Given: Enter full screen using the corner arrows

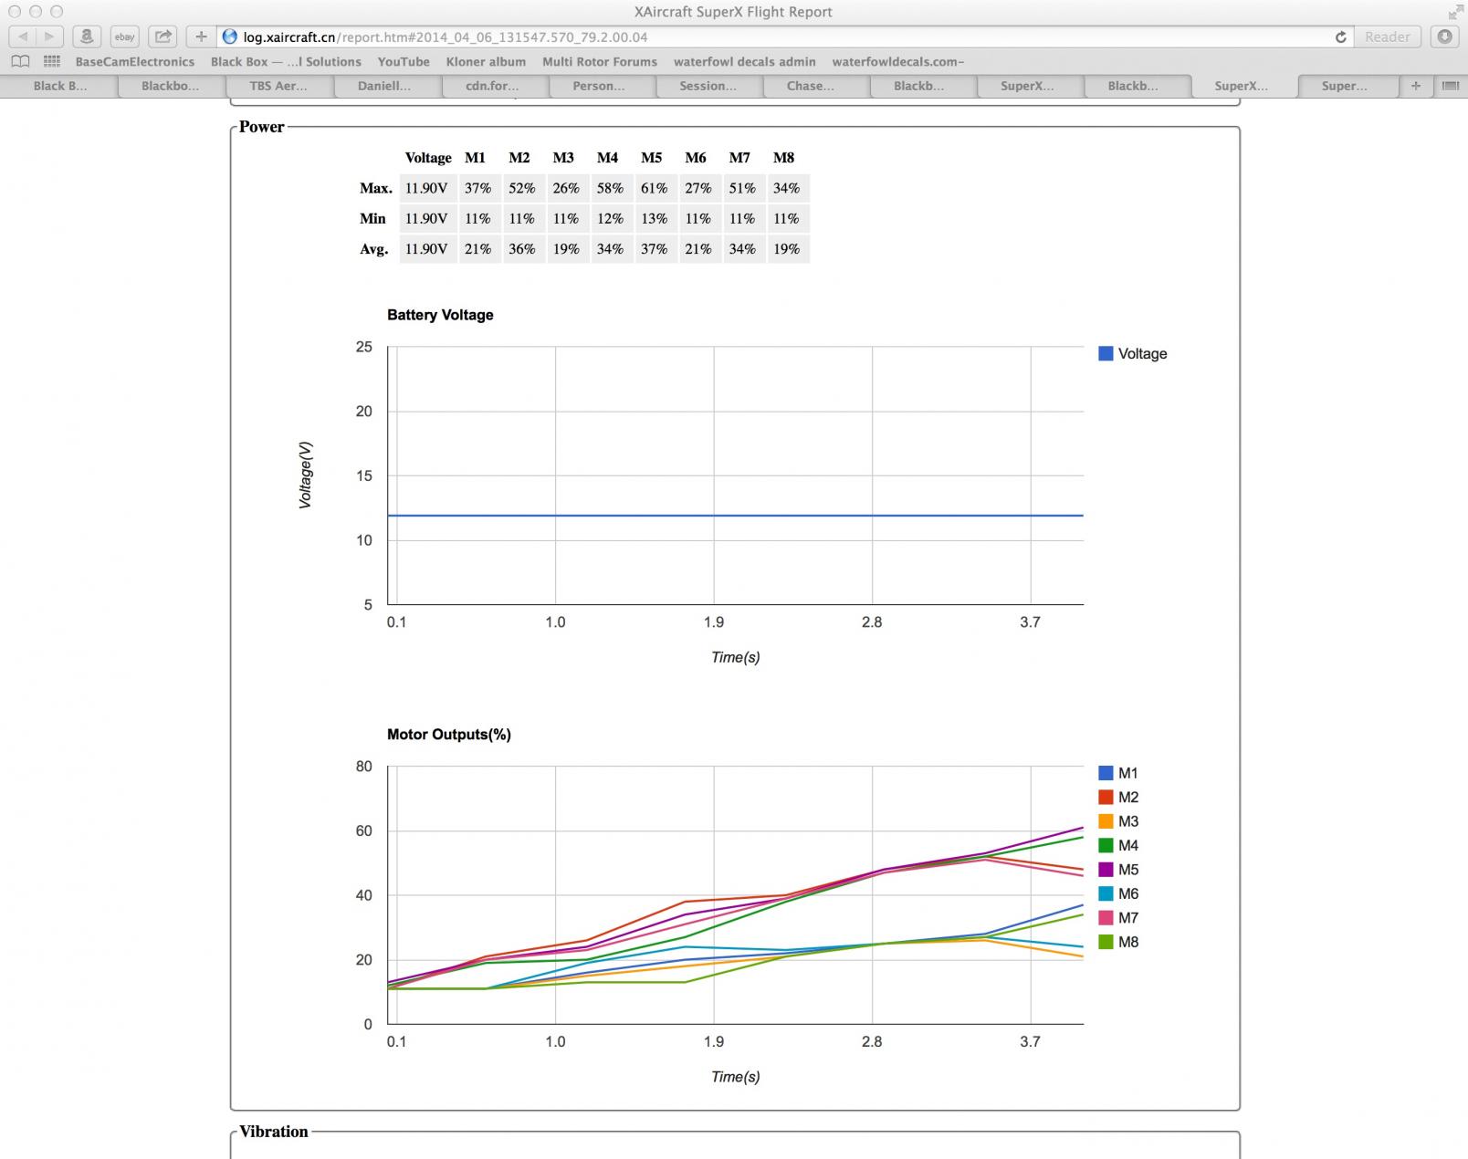Looking at the screenshot, I should click(1454, 12).
